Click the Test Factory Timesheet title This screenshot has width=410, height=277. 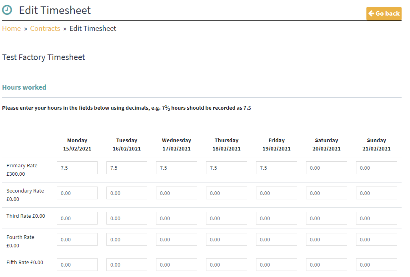tap(44, 57)
